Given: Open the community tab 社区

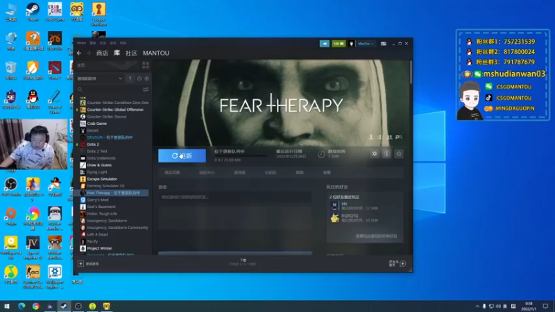Looking at the screenshot, I should click(x=131, y=53).
